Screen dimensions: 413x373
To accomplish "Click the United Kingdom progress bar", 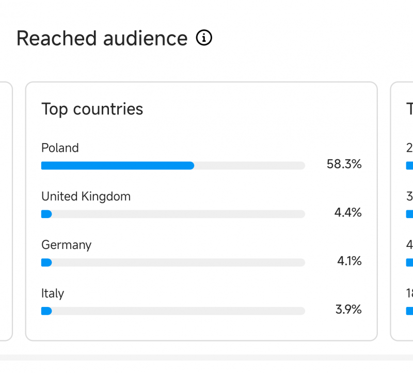I will (46, 214).
